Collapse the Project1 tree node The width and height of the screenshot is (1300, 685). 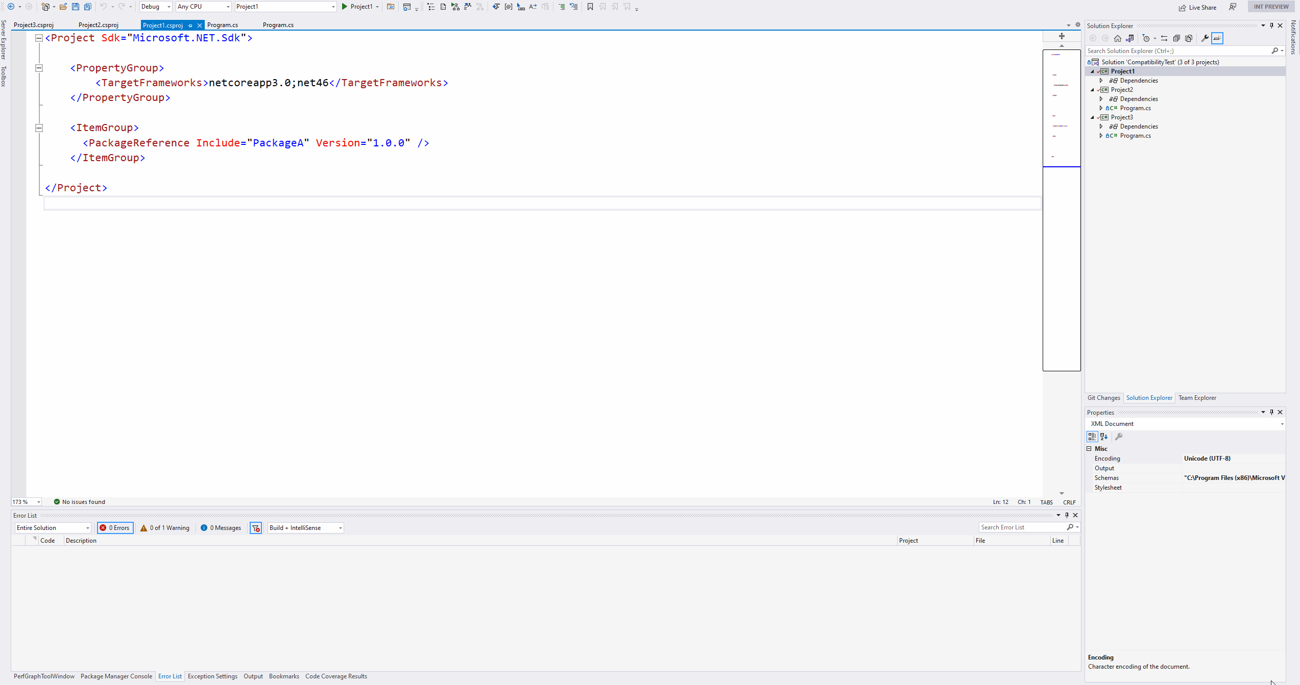click(x=1092, y=71)
